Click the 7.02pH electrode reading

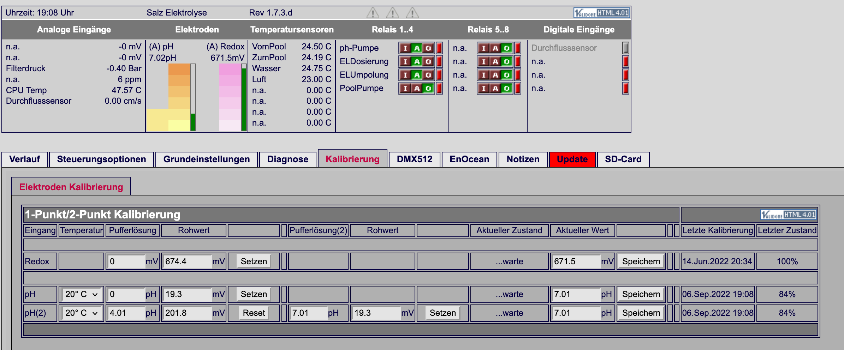click(162, 58)
